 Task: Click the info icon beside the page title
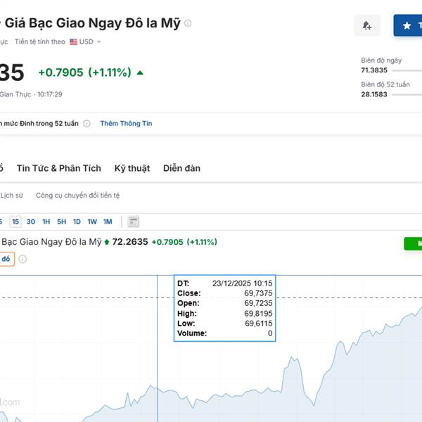tap(188, 23)
